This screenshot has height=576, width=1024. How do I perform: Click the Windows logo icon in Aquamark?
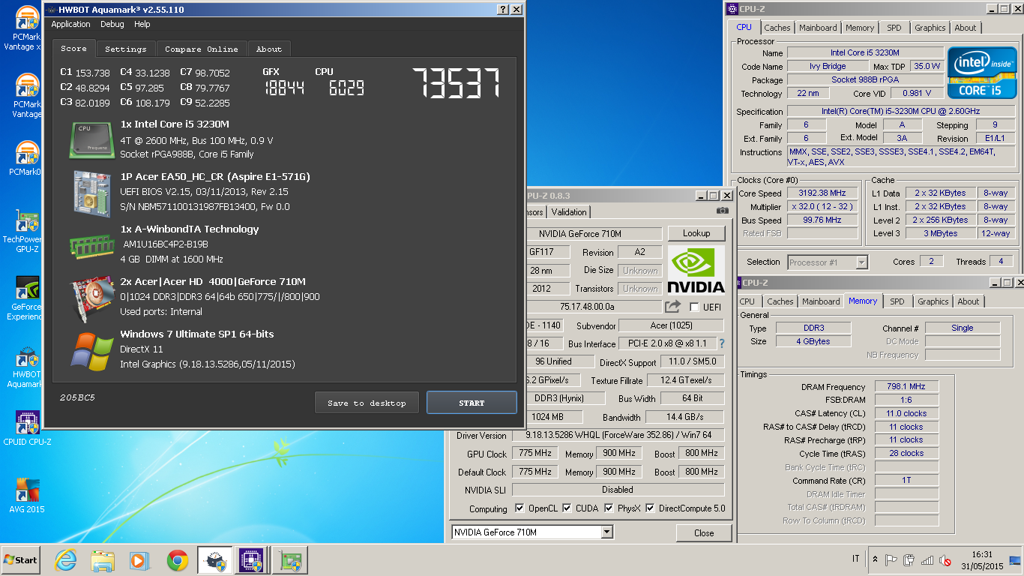click(92, 350)
